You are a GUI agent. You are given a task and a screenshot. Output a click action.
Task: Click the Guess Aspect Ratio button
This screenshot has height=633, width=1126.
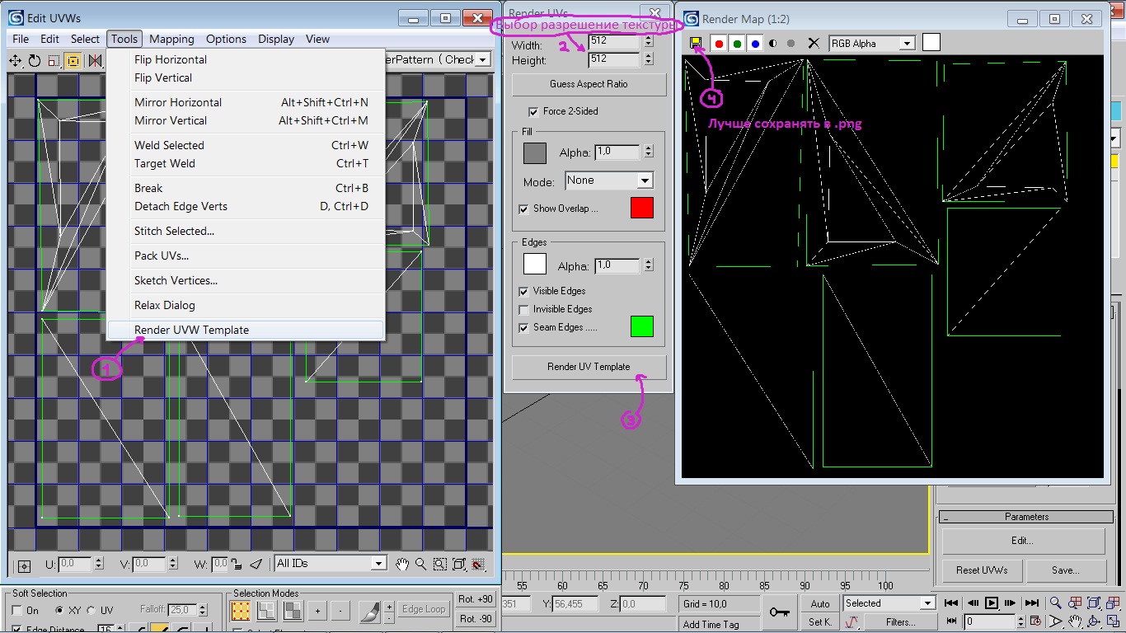click(589, 84)
